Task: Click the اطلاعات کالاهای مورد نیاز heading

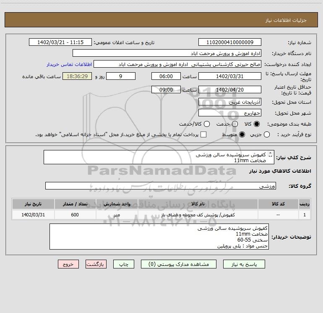Action: click(x=280, y=171)
